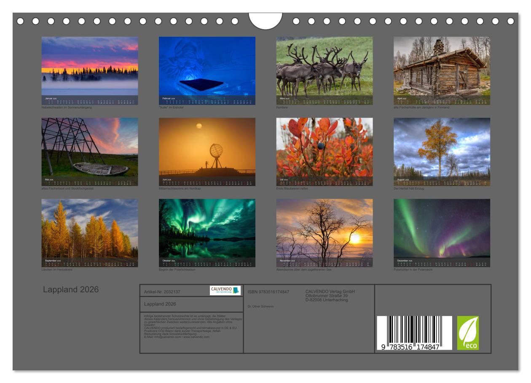Viewport: 531px width, 383px height.
Task: Click the CALVENDO logo badge
Action: tap(225, 290)
